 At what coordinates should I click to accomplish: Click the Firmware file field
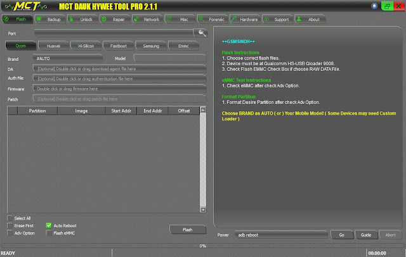pyautogui.click(x=120, y=89)
